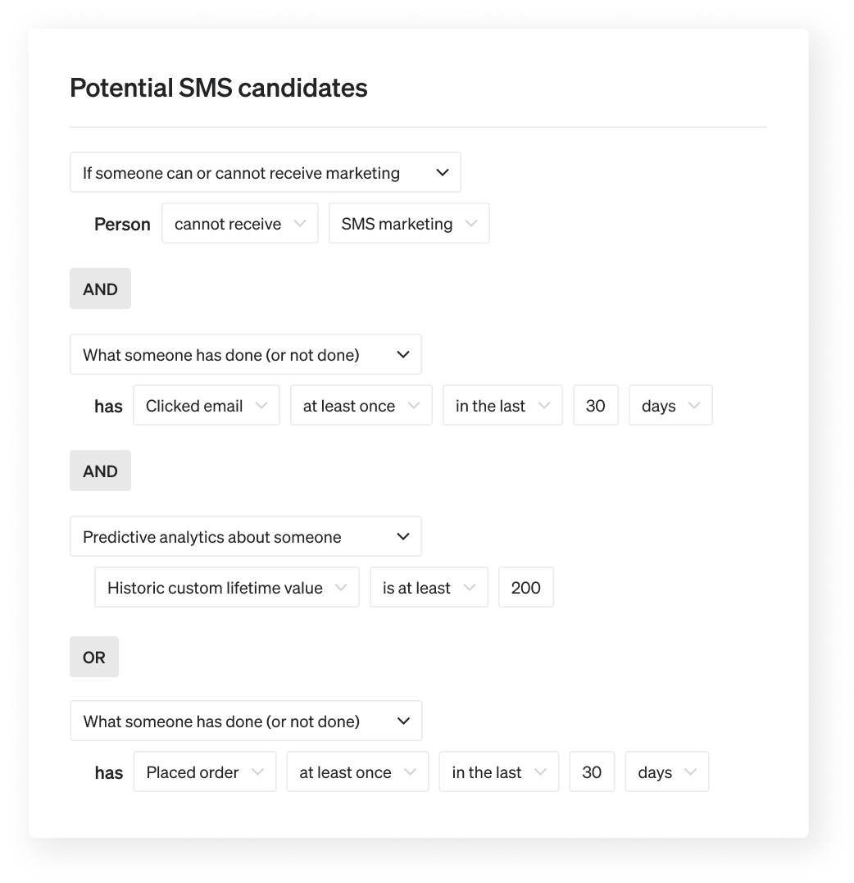Click the chevron on the second 'in the last' selector
Screen dimensions: 854x883
coord(540,771)
